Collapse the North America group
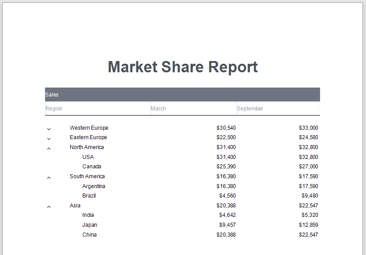 (49, 148)
